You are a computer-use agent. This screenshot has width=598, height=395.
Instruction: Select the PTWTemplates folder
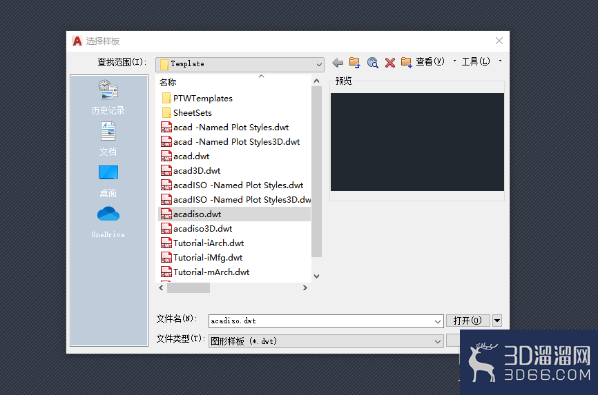click(197, 99)
